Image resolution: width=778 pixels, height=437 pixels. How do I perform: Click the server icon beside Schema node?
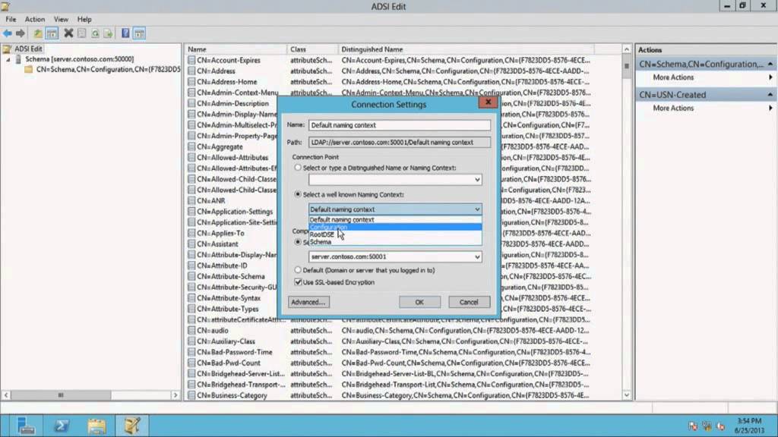(19, 59)
